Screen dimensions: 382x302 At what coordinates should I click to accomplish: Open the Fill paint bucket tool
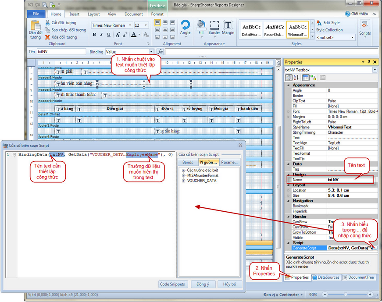(x=201, y=28)
